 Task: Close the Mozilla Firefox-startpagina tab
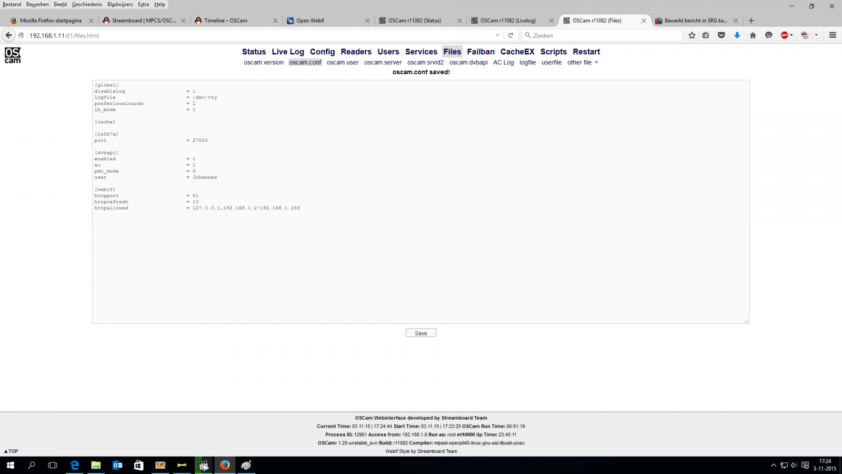[91, 21]
